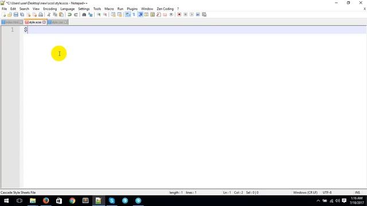Open the Function List panel
Screen dimensions: 367x206
(x=159, y=14)
